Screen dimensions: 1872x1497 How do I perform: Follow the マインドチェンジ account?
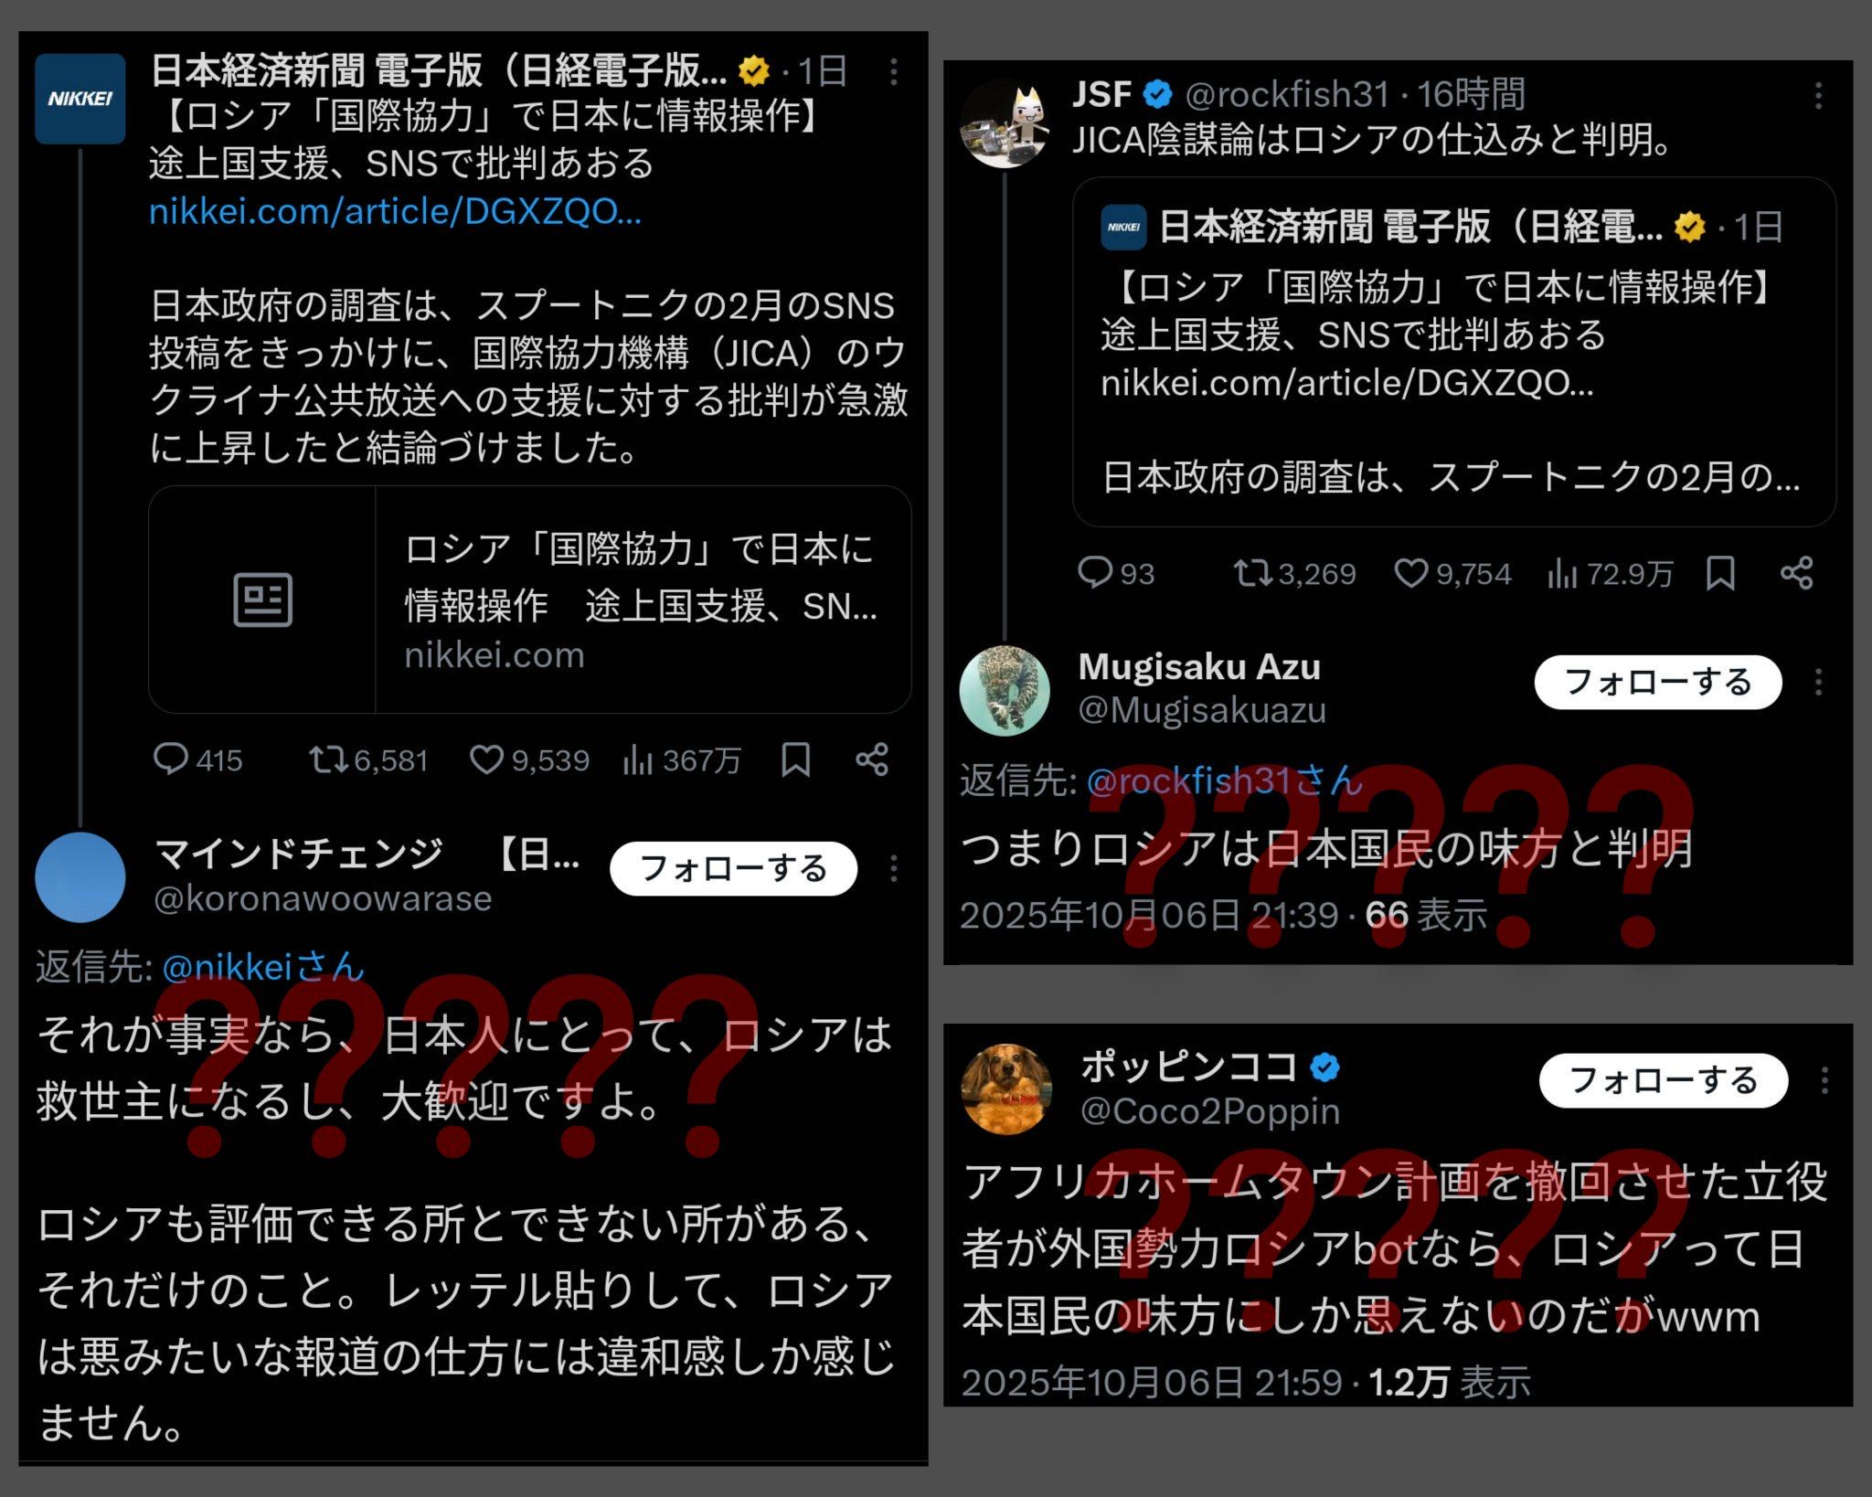point(733,868)
